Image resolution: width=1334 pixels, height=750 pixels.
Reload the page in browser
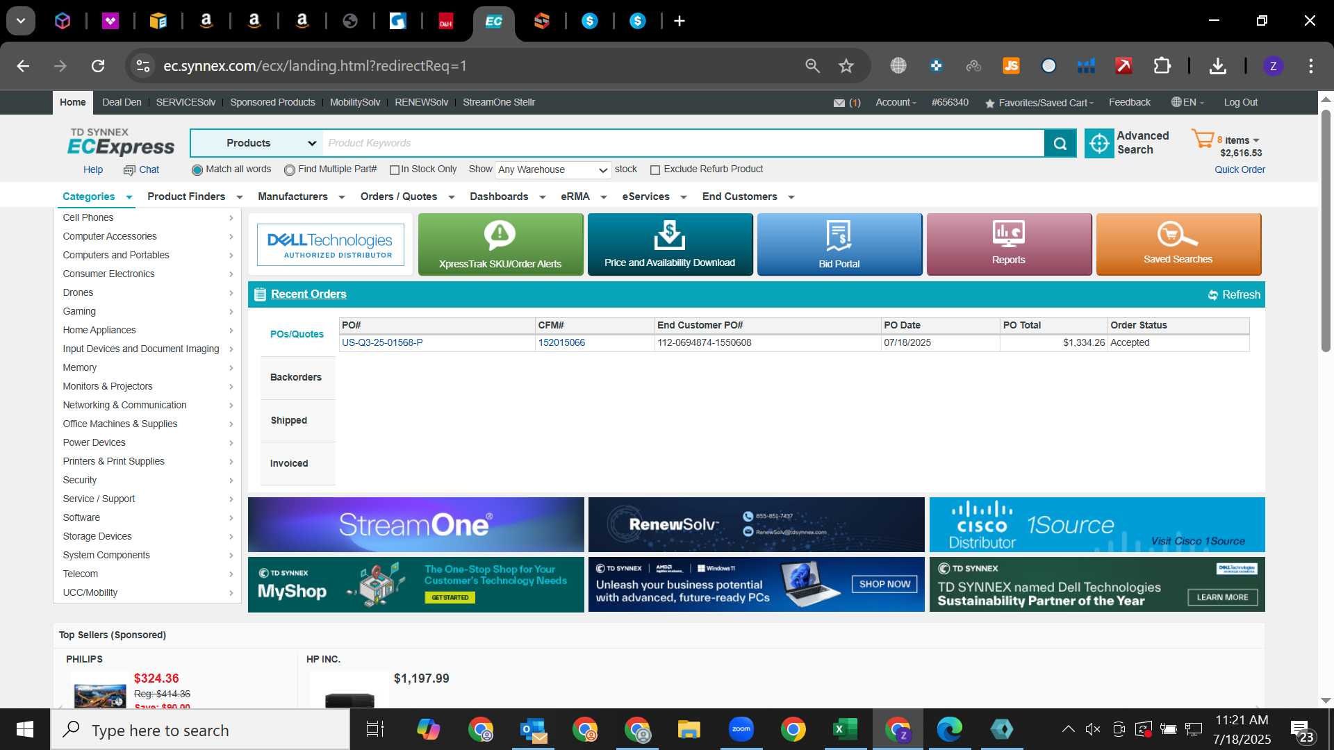click(x=98, y=66)
